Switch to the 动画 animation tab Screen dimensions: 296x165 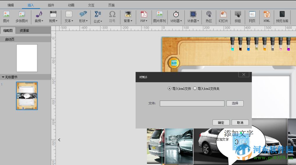click(71, 5)
